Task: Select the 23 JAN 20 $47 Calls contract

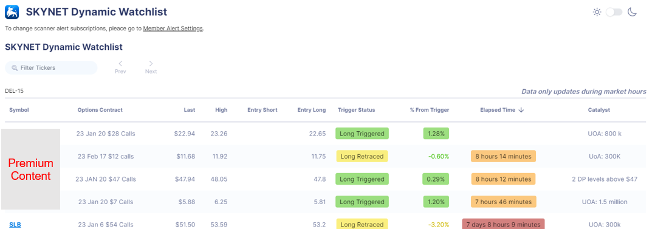Action: (x=106, y=179)
